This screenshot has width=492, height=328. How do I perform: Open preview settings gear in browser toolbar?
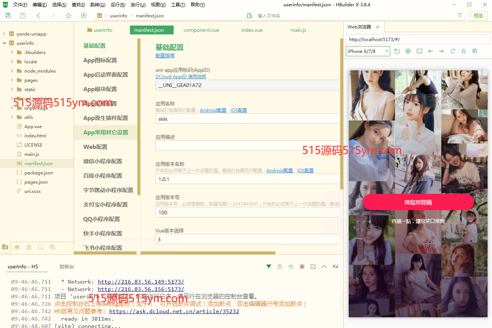pos(408,51)
